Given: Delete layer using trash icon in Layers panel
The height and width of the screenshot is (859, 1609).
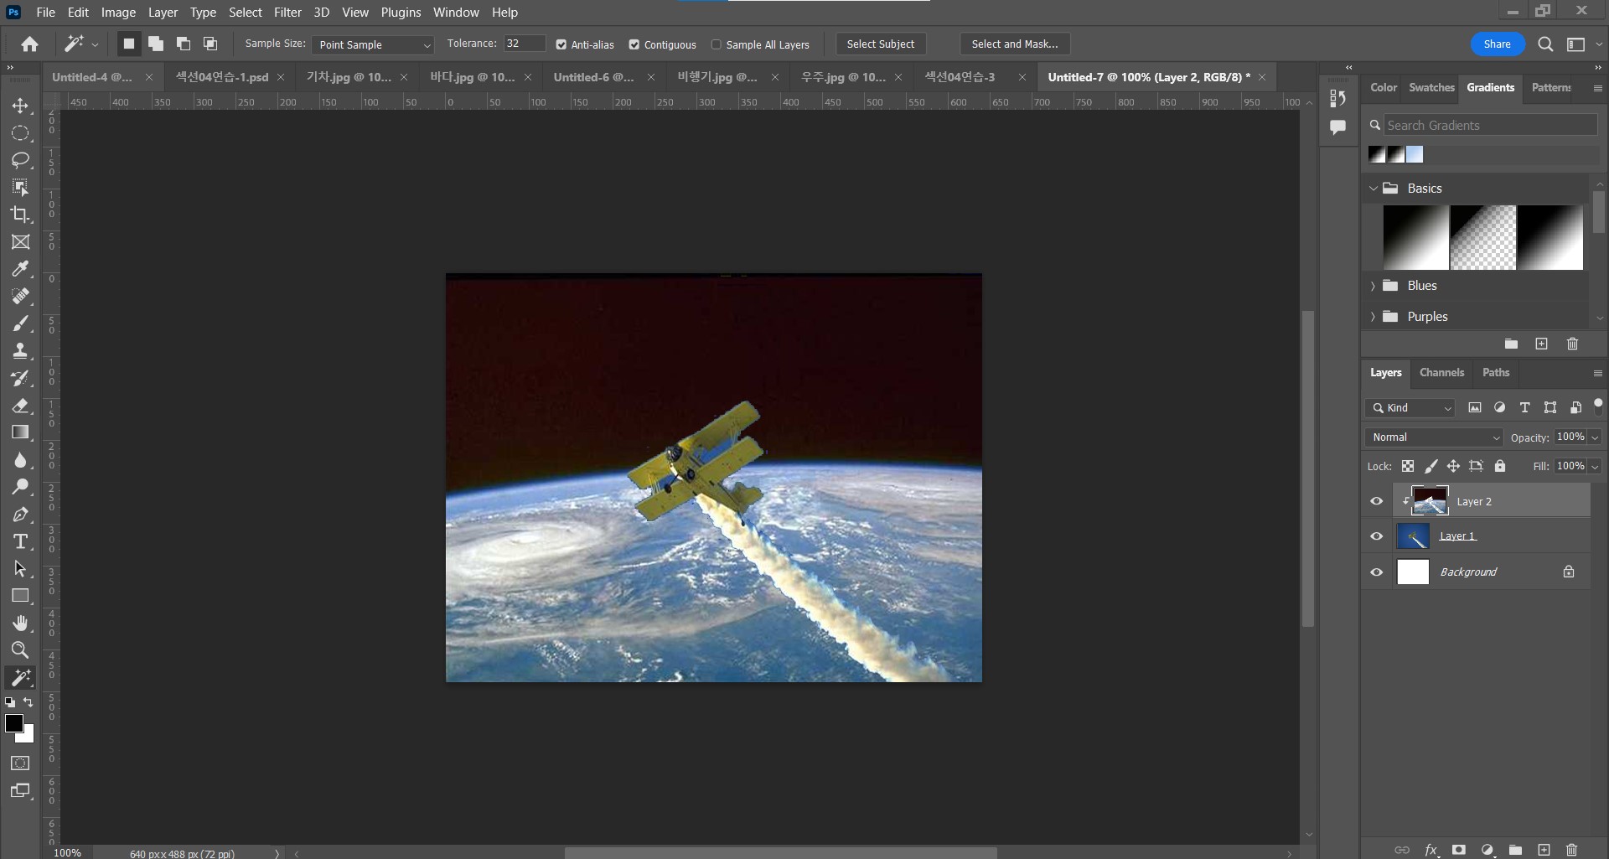Looking at the screenshot, I should pyautogui.click(x=1572, y=850).
